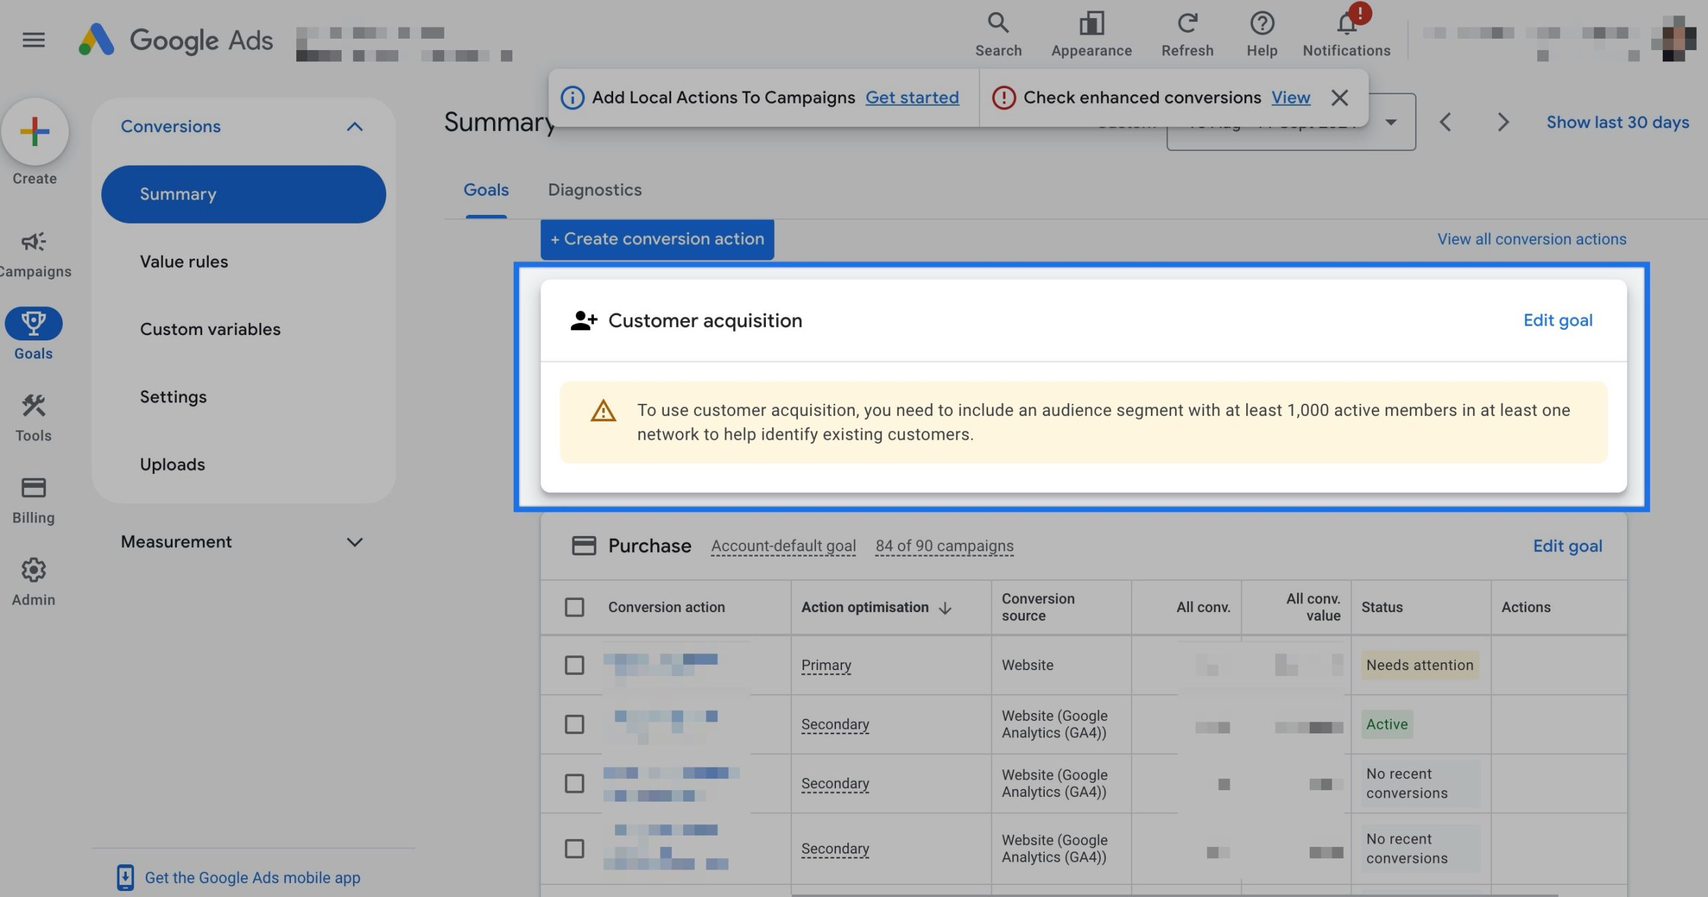Image resolution: width=1708 pixels, height=897 pixels.
Task: Click the Purchase card icon
Action: click(584, 546)
